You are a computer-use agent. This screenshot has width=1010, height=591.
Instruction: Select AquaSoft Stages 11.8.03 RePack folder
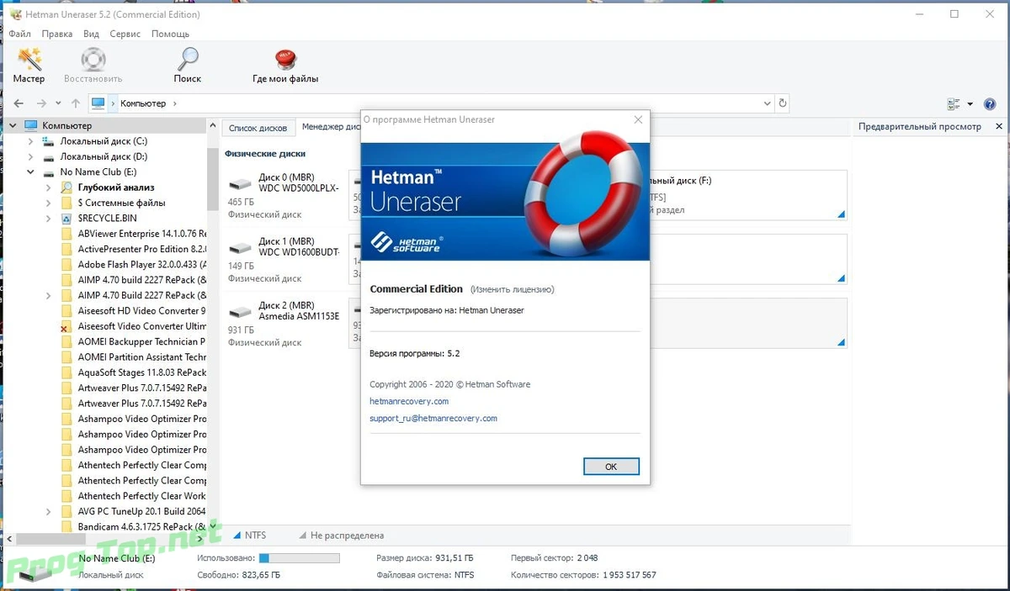(142, 372)
